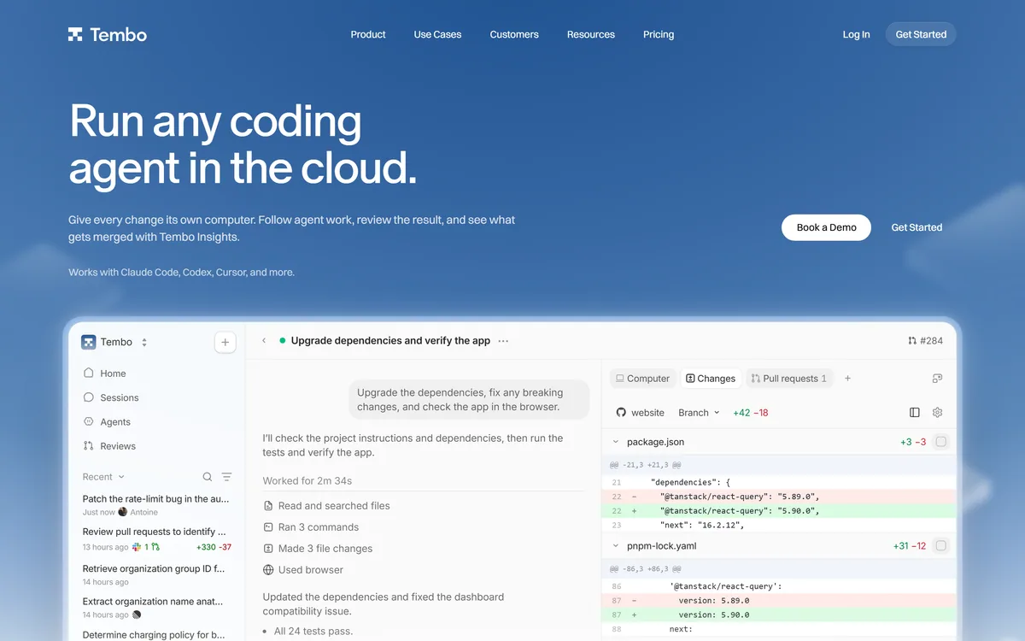Viewport: 1025px width, 641px height.
Task: Open the diff settings gear icon
Action: point(937,412)
